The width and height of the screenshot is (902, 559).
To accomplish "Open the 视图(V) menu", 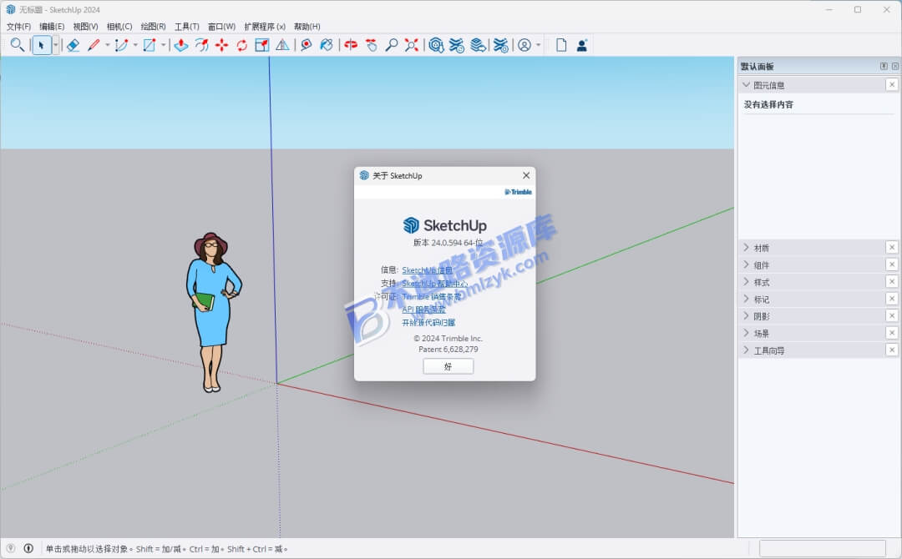I will 85,27.
